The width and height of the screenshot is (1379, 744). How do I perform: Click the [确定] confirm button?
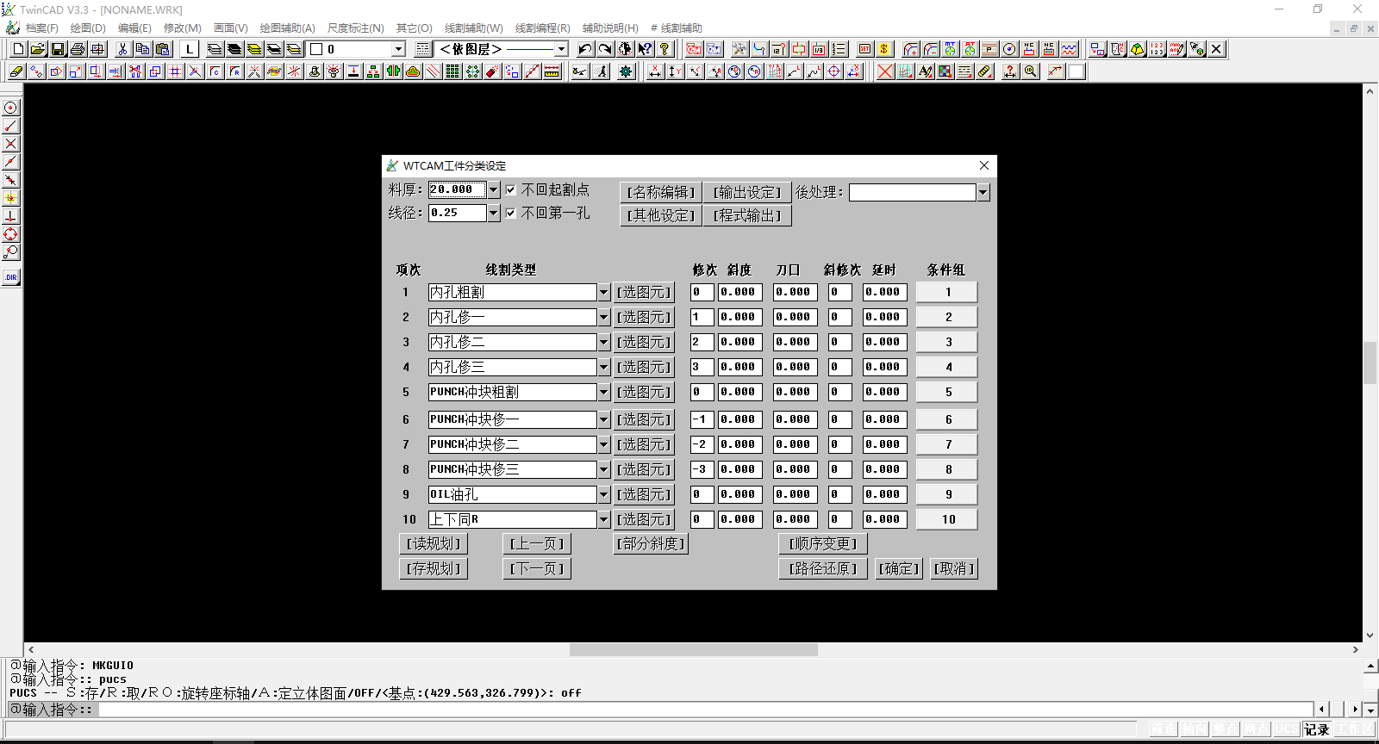coord(899,569)
